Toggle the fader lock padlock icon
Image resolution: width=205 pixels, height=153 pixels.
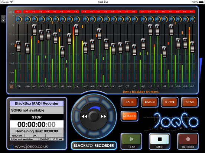(x=12, y=86)
